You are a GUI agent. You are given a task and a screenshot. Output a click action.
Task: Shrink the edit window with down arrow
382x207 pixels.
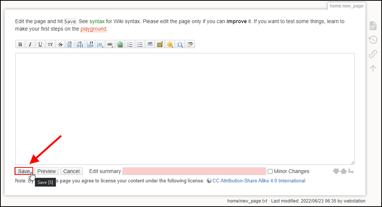click(336, 171)
